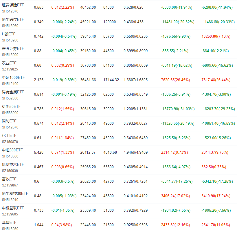Select the 化工ETF name
Image resolution: width=237 pixels, height=232 pixels.
click(9, 135)
